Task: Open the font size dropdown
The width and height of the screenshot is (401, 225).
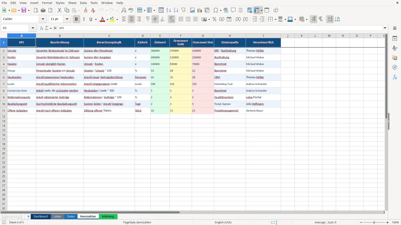Action: click(x=67, y=19)
